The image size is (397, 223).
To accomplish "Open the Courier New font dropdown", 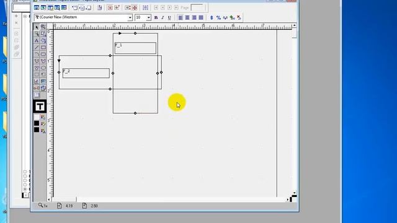I will coord(130,17).
